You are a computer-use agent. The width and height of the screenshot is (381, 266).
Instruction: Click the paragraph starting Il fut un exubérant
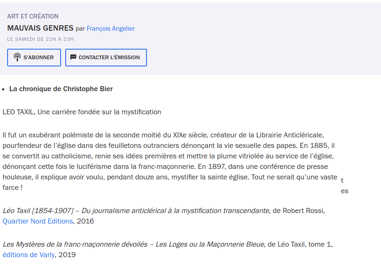point(170,161)
